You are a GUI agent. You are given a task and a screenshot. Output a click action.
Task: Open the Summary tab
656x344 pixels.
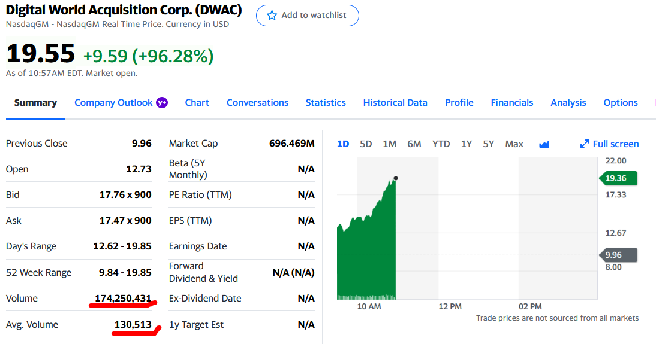(35, 103)
